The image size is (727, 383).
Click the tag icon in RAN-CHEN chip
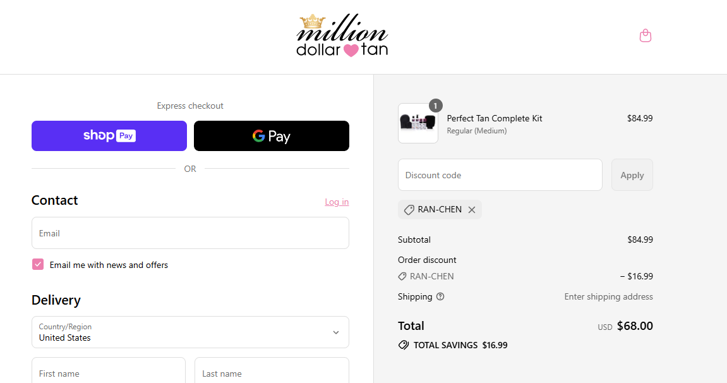tap(409, 210)
